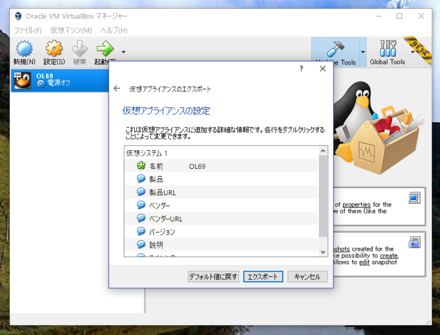Expand the Machine Tools dropdown arrow

pos(363,52)
